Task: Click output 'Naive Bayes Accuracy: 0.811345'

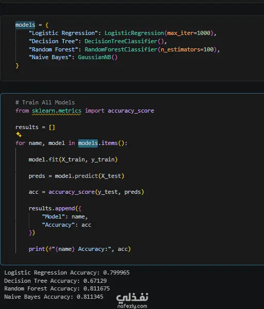Action: [x=54, y=297]
